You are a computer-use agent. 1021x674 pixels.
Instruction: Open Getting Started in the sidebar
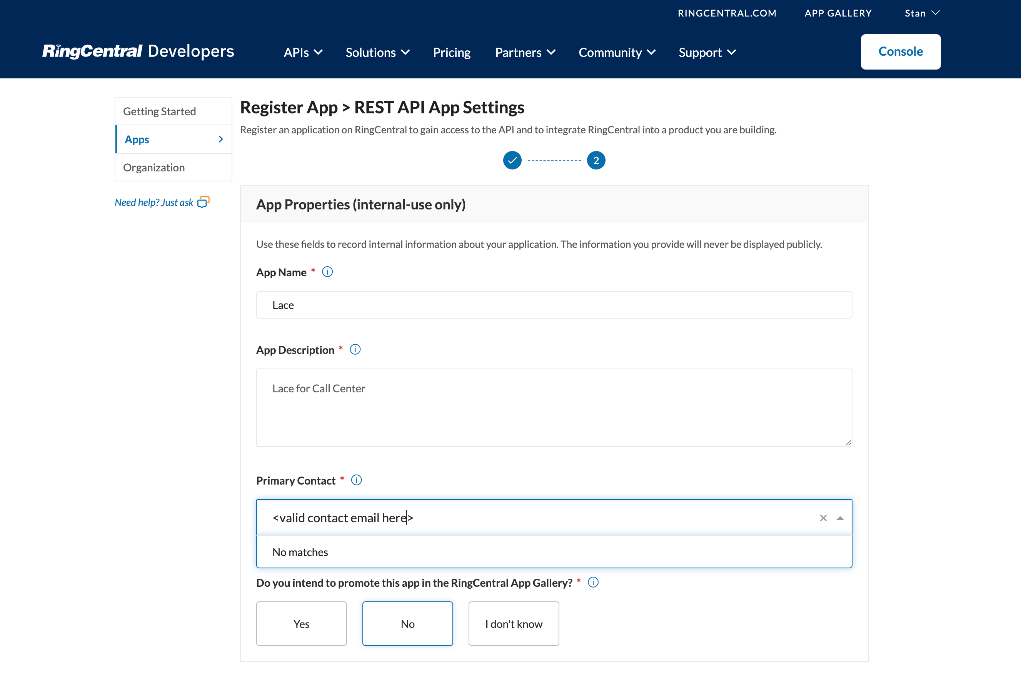click(174, 111)
